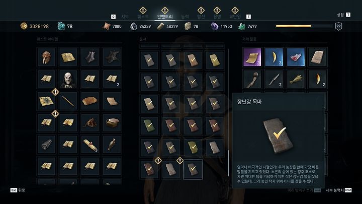Select the wooden staff trade item
Screen dimensions: 362x204
click(252, 79)
